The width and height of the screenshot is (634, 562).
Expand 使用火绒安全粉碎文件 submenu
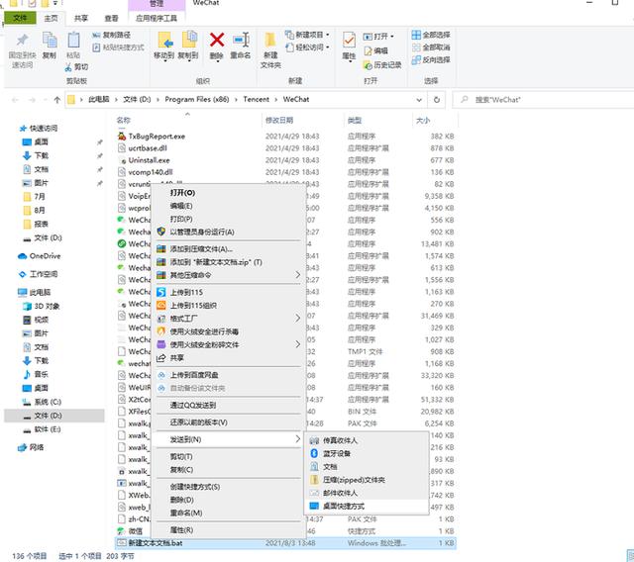pos(229,344)
